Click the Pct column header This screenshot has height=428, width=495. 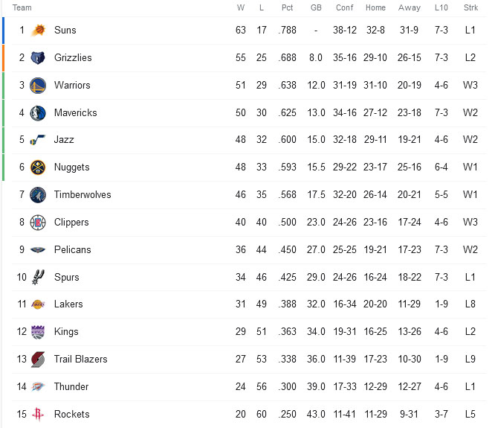(x=288, y=7)
